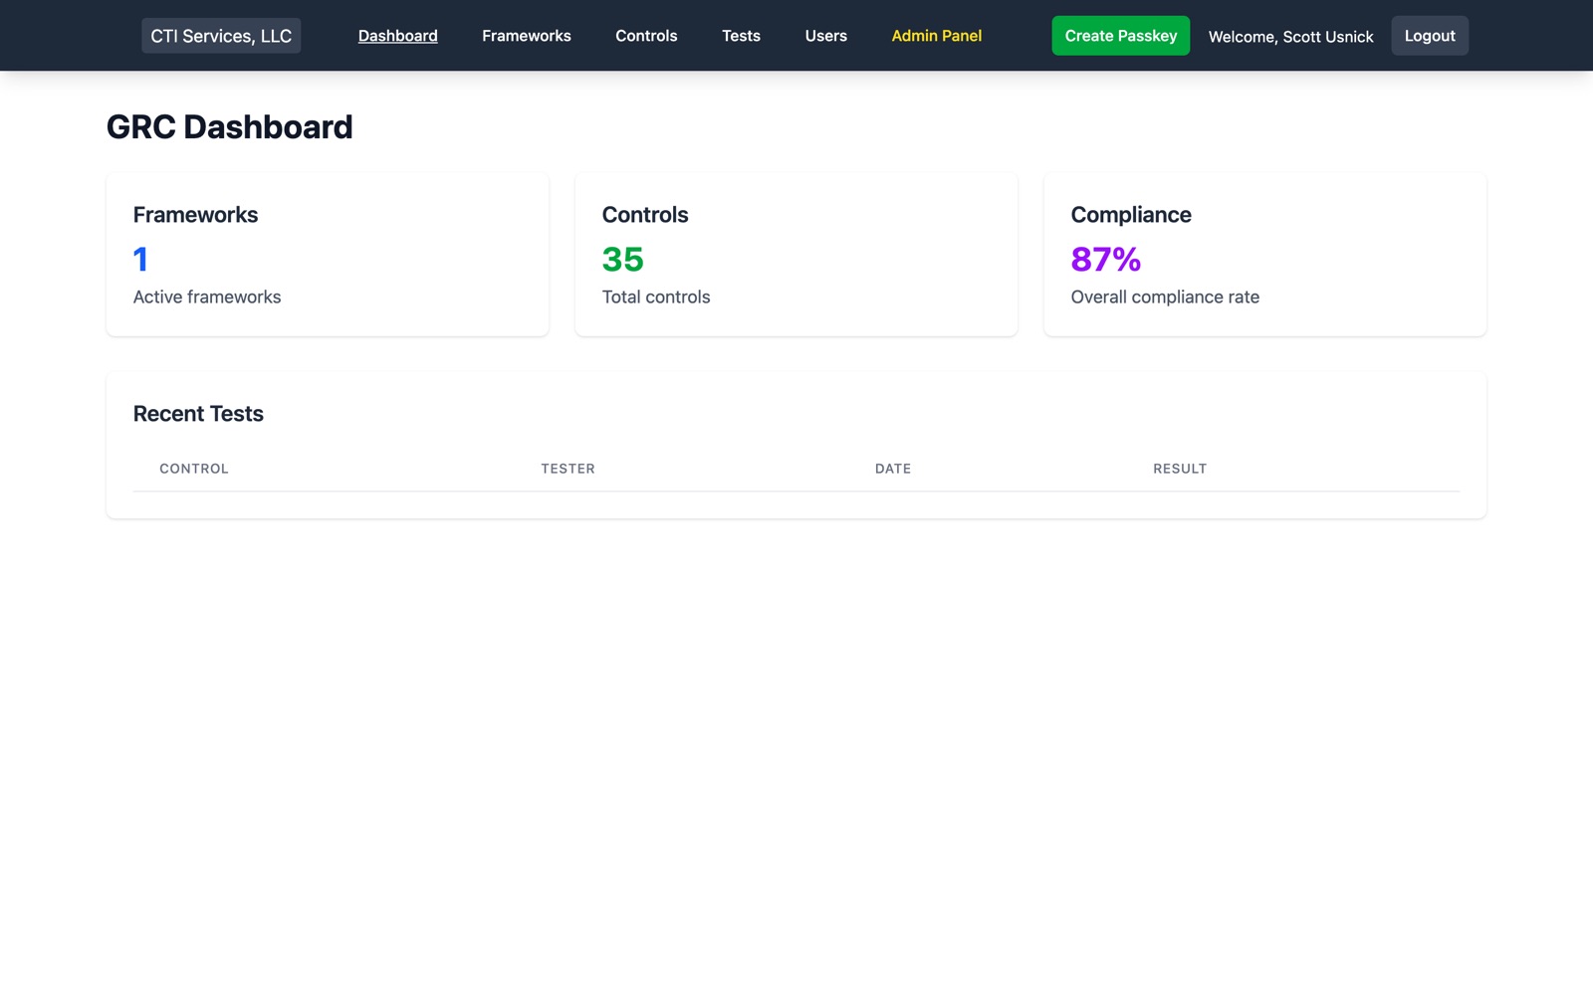Select the Compliance card title
Viewport: 1593px width, 995px height.
point(1131,215)
